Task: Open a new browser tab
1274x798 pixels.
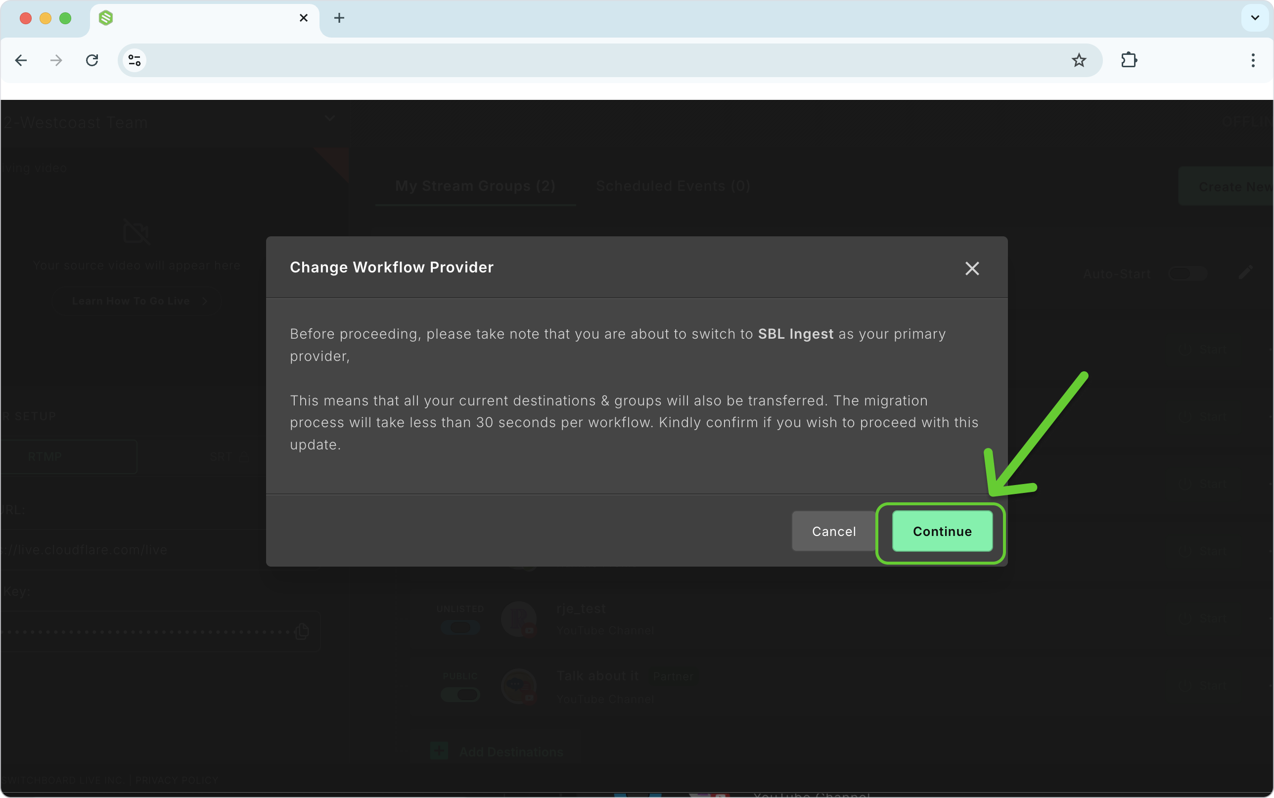Action: point(339,18)
